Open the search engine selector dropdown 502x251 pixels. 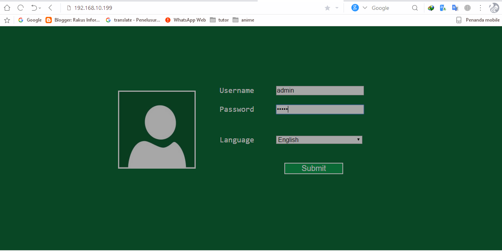pyautogui.click(x=365, y=7)
